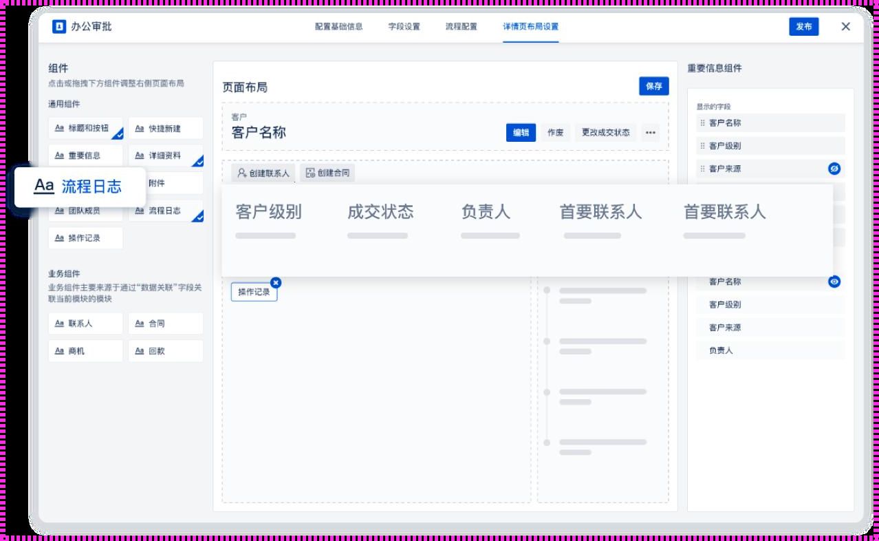879x541 pixels.
Task: Click the 创建合同 action icon
Action: (310, 173)
